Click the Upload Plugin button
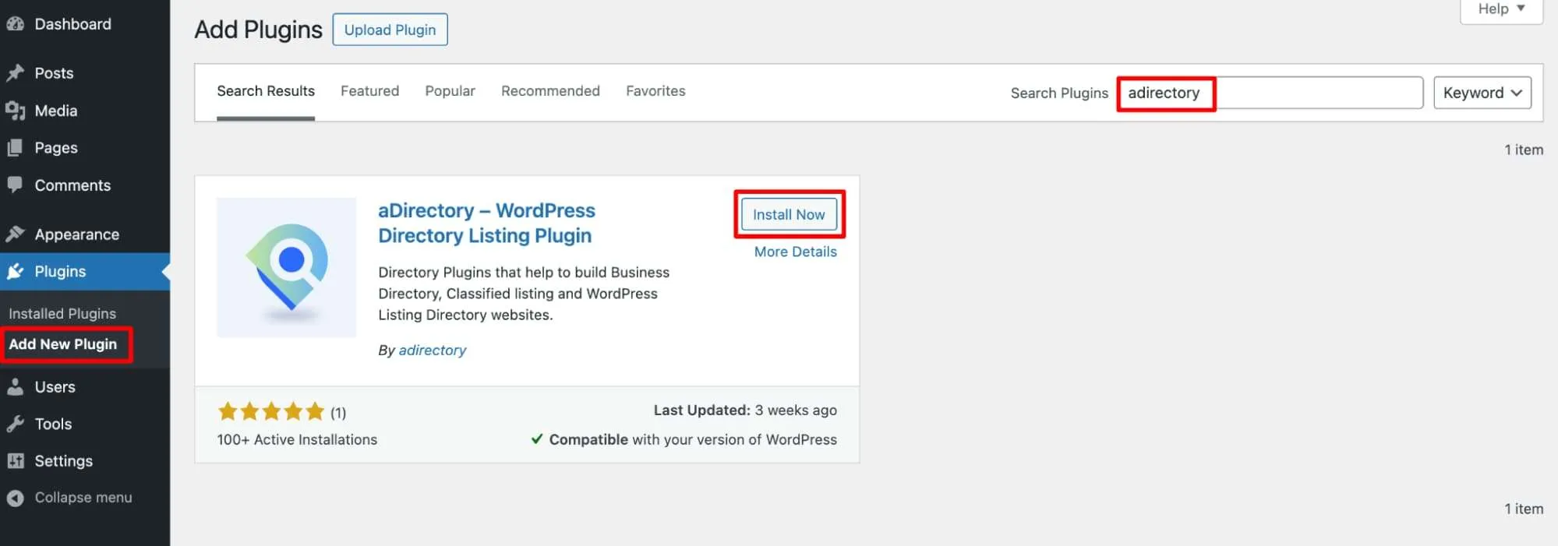The image size is (1558, 546). point(390,30)
